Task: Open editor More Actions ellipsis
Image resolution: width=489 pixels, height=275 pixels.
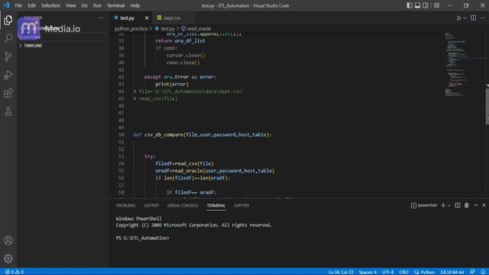Action: pos(483,18)
